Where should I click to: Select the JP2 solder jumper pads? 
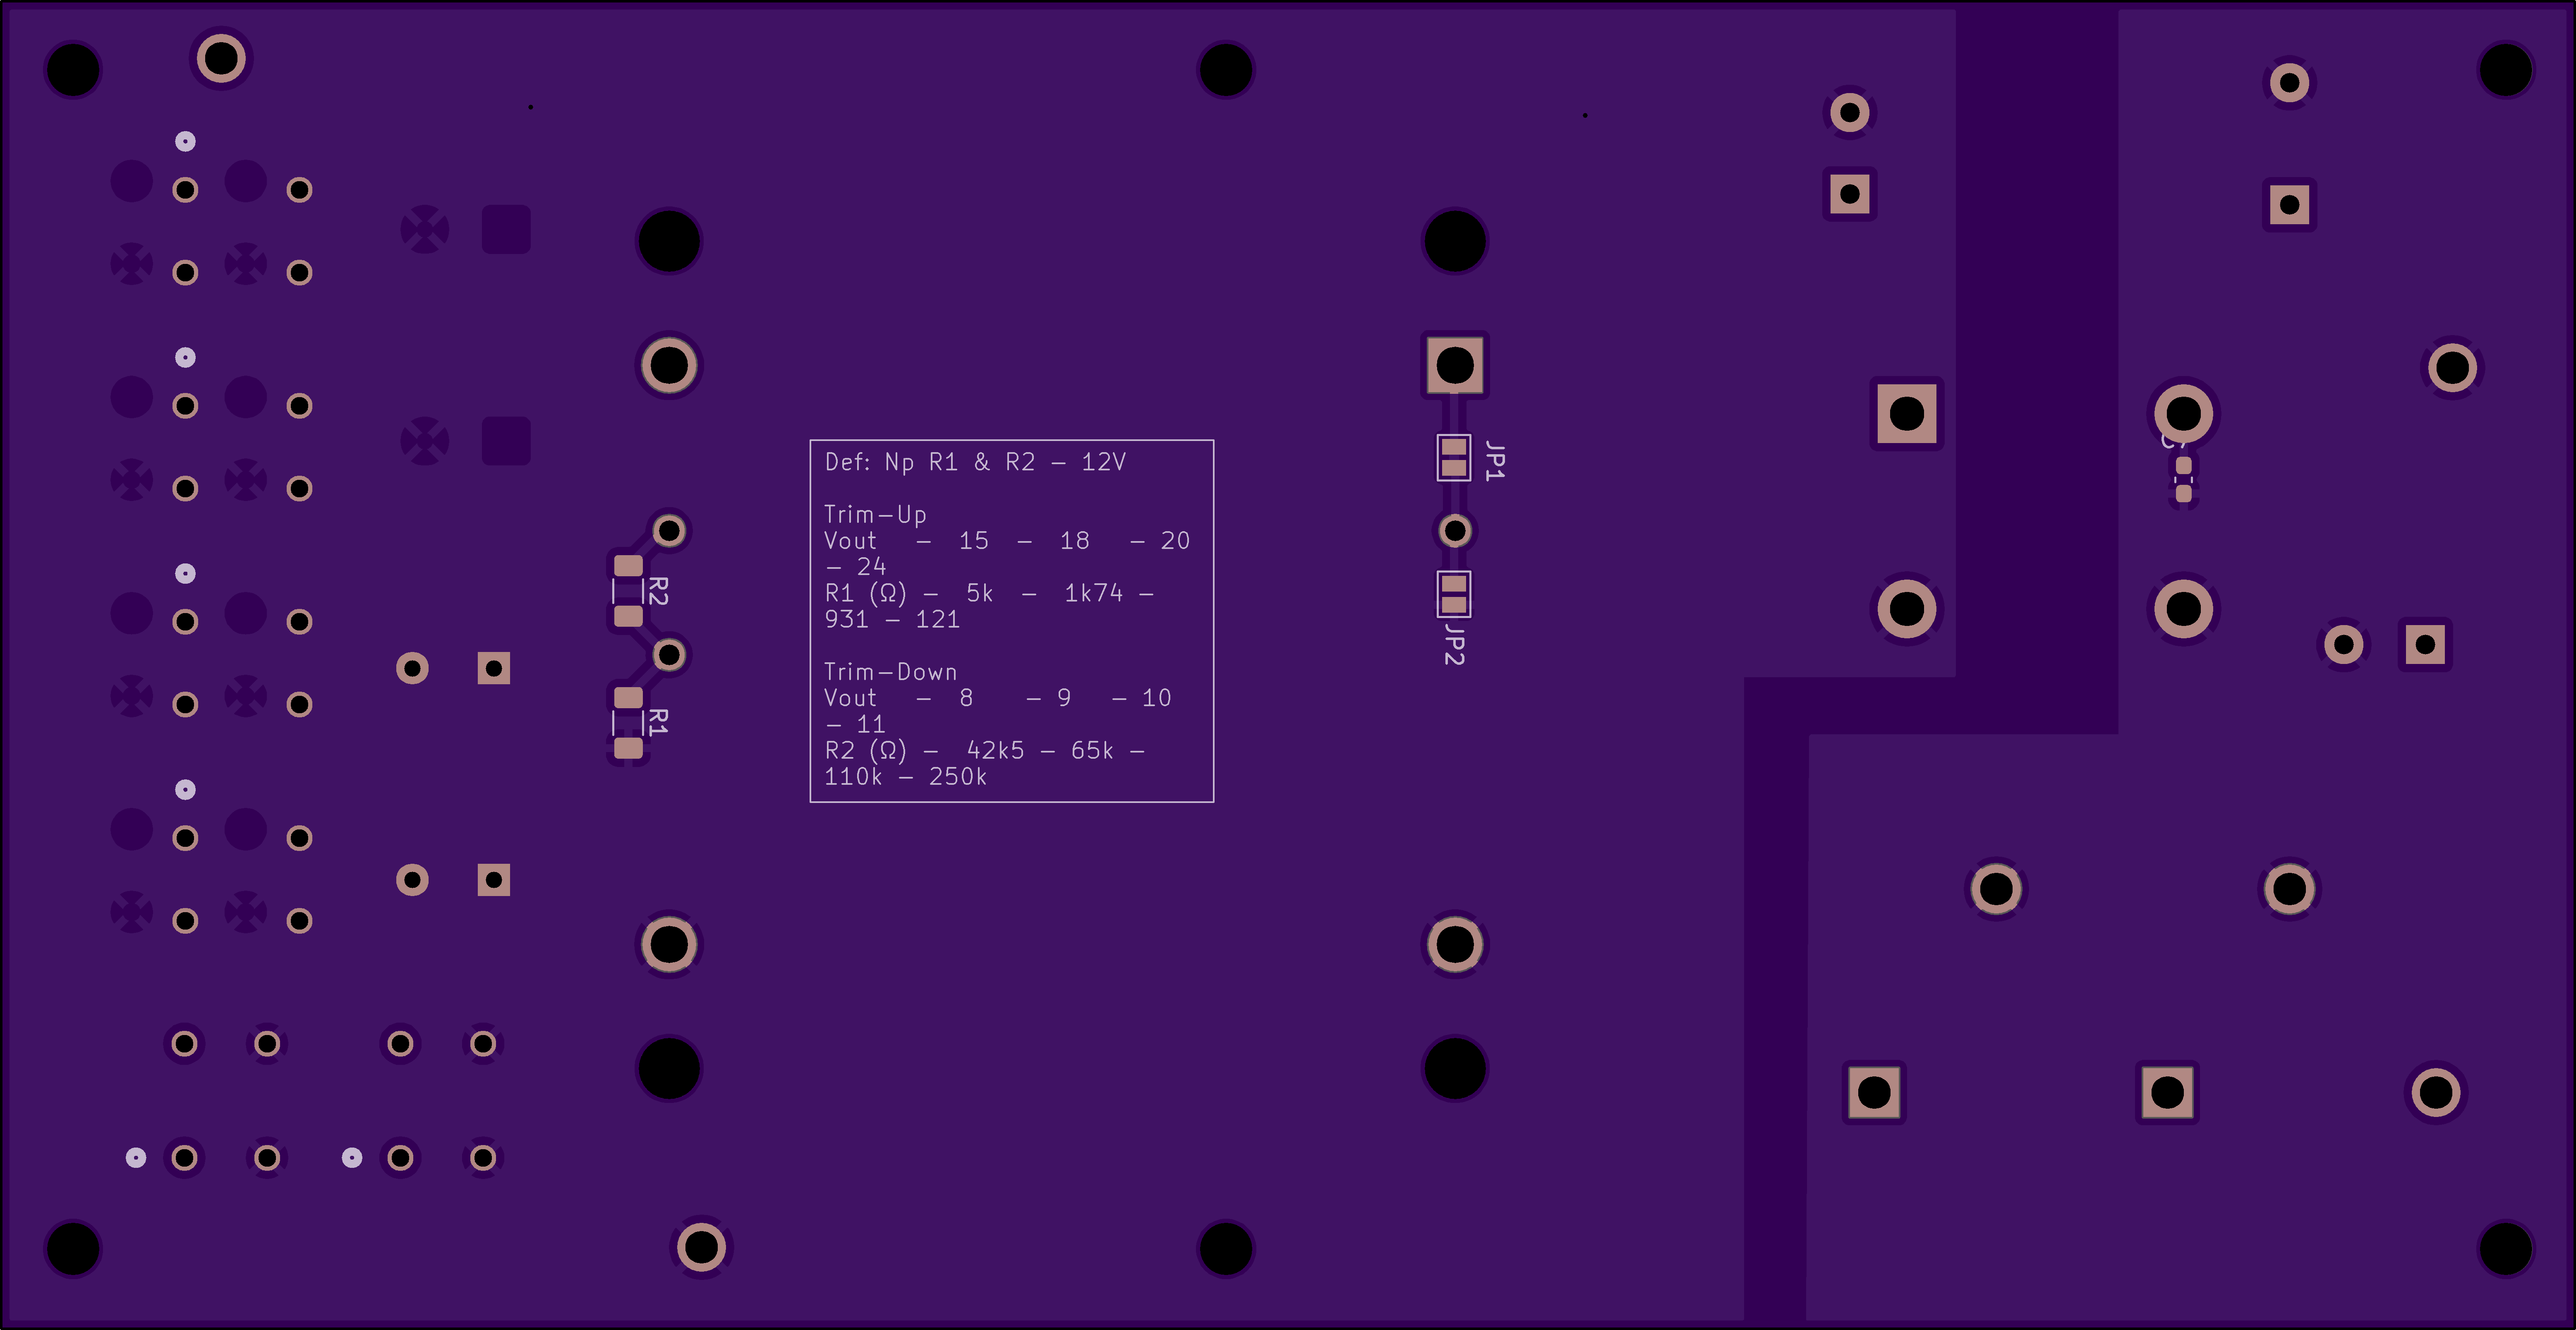click(x=1454, y=594)
